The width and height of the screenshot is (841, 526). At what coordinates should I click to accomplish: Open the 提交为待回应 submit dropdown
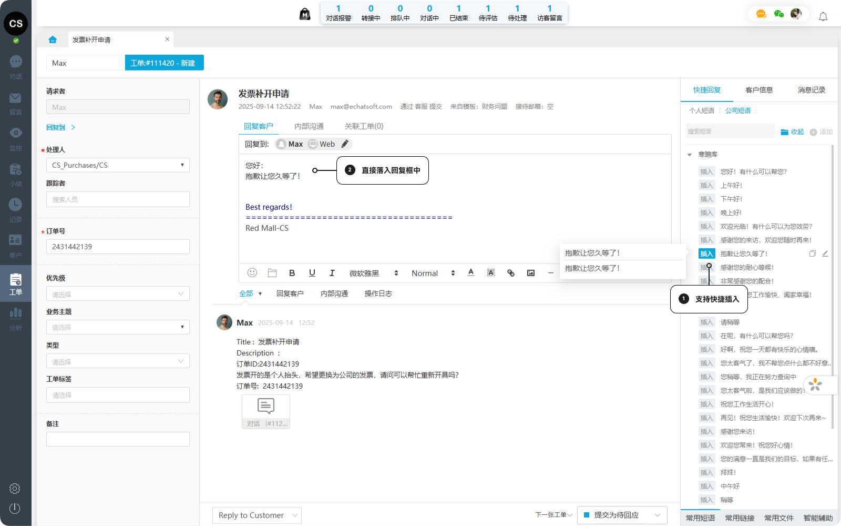pos(657,515)
